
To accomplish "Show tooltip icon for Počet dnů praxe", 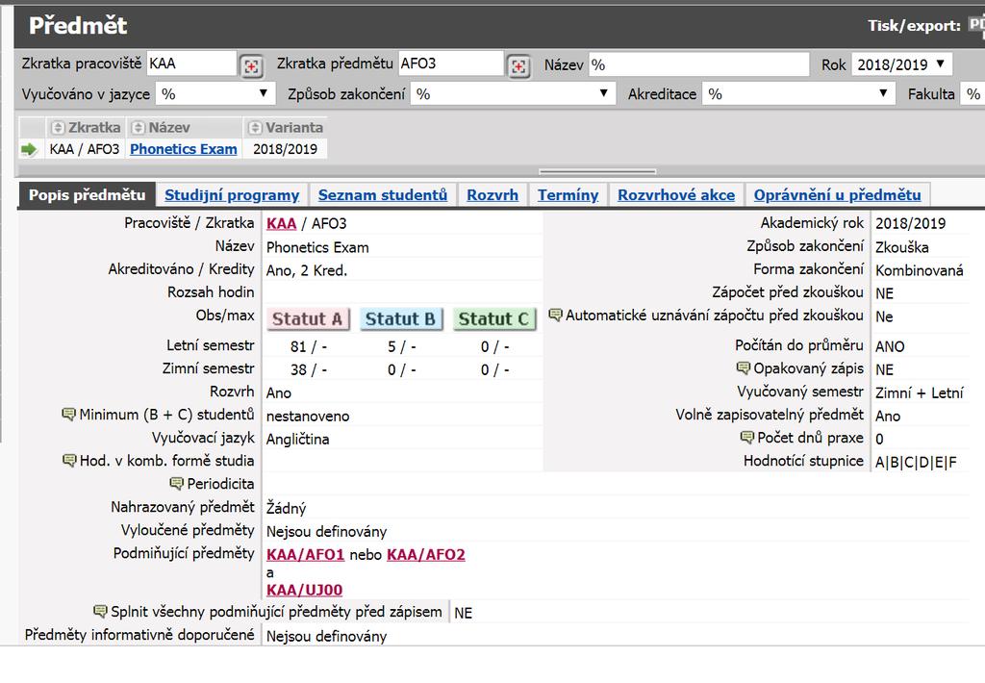I will (746, 437).
